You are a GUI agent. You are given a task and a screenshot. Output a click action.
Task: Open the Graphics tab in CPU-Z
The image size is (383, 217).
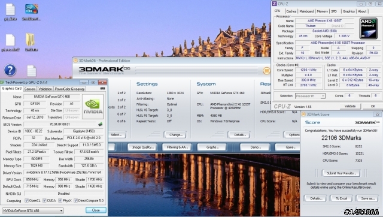point(348,11)
